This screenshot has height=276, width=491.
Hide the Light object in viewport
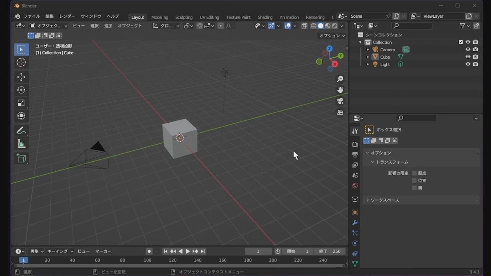468,64
